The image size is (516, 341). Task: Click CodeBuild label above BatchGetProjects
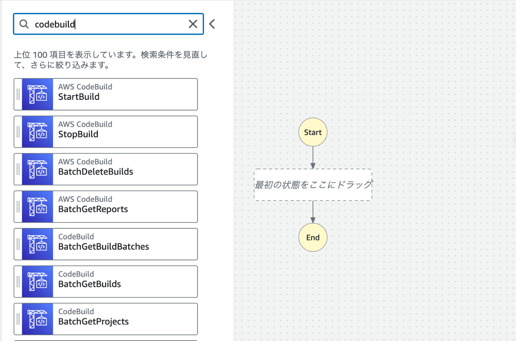coord(76,312)
